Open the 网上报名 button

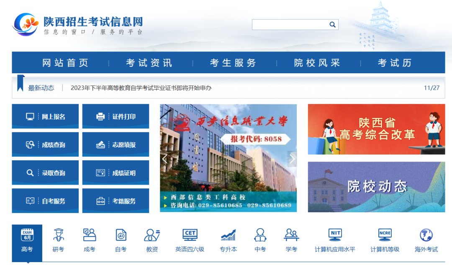(45, 116)
